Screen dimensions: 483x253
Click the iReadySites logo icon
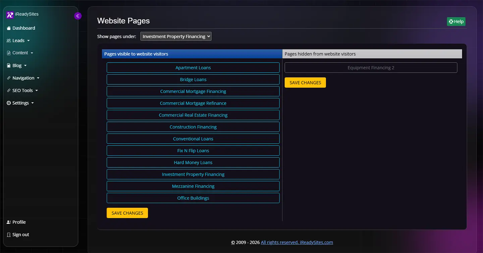click(10, 15)
